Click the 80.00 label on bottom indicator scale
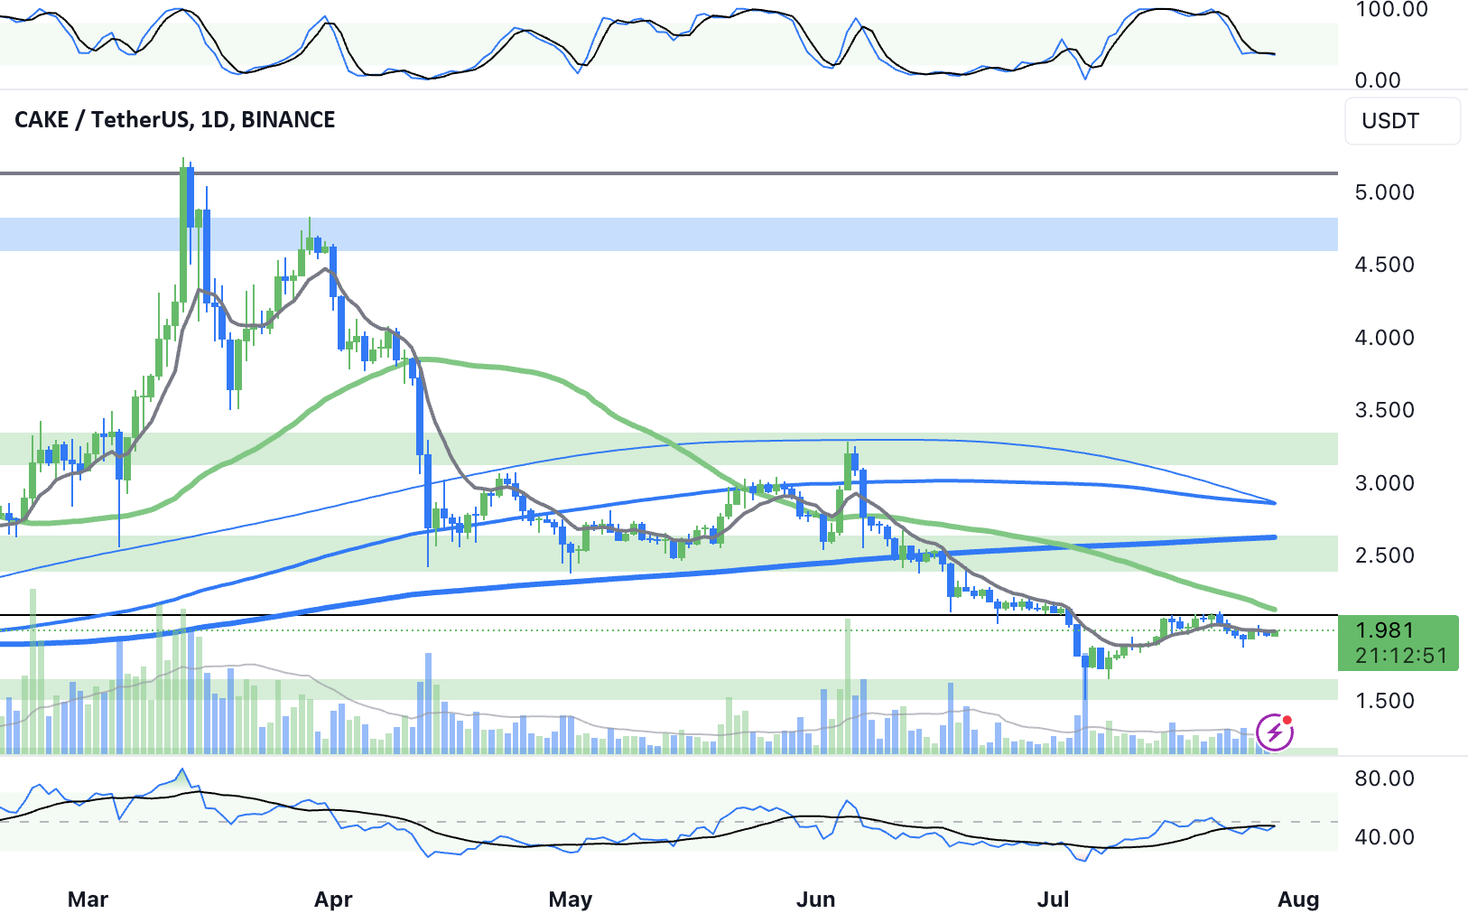Screen dimensions: 1468x923 click(x=1384, y=778)
